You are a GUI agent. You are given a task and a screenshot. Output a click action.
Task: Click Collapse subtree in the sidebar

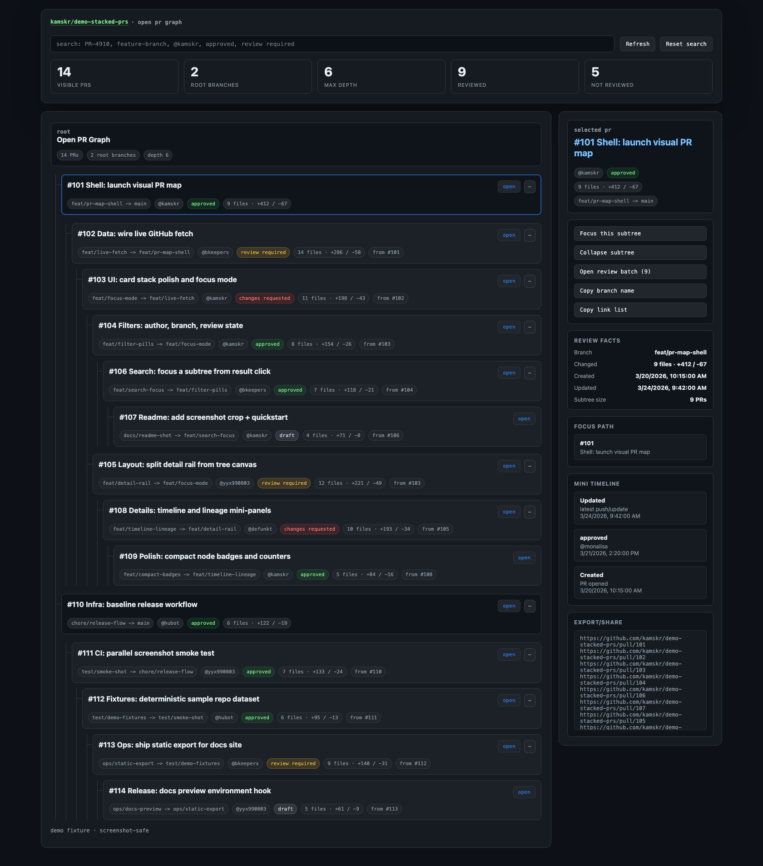[640, 252]
